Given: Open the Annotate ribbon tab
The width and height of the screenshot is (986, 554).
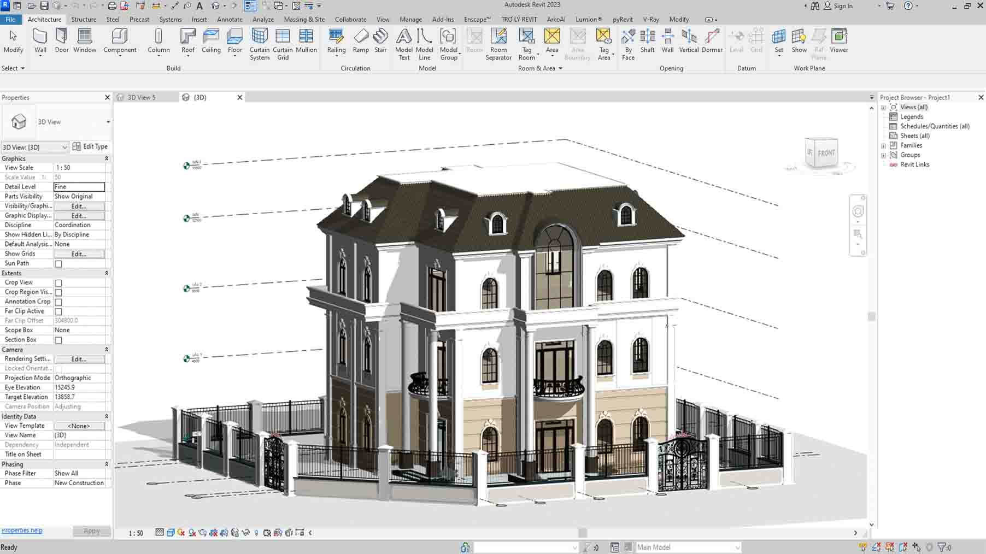Looking at the screenshot, I should coord(230,19).
